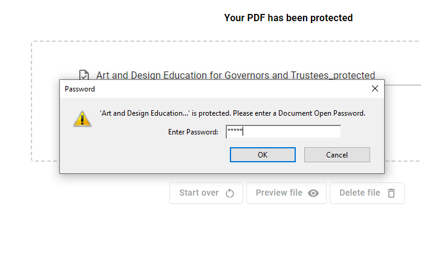Click the top dashed border of the file area
The height and width of the screenshot is (258, 421).
181,42
